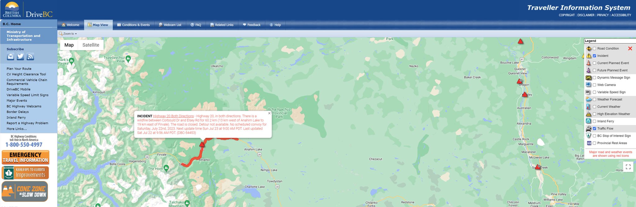Uncheck the Traffic Flow checkbox
The height and width of the screenshot is (207, 636).
pos(594,128)
